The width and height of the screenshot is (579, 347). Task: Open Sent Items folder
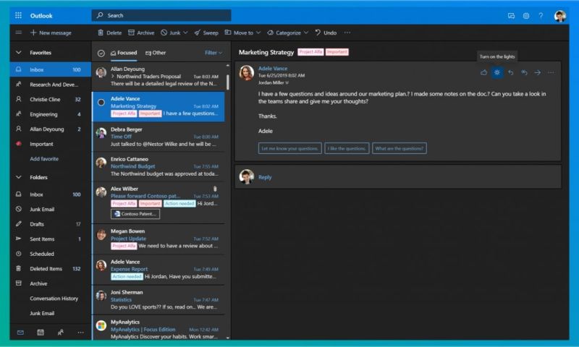pyautogui.click(x=51, y=239)
